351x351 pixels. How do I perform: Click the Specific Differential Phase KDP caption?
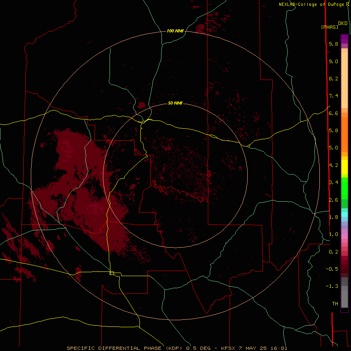point(177,348)
